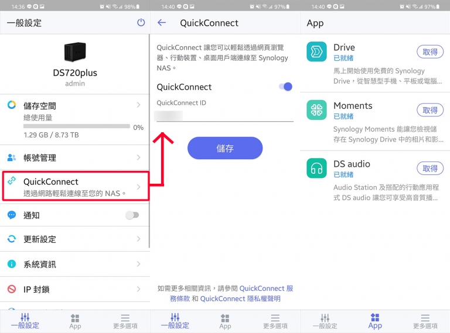450x333 pixels.
Task: Select App tab in QuickConnect screen
Action: click(x=225, y=321)
